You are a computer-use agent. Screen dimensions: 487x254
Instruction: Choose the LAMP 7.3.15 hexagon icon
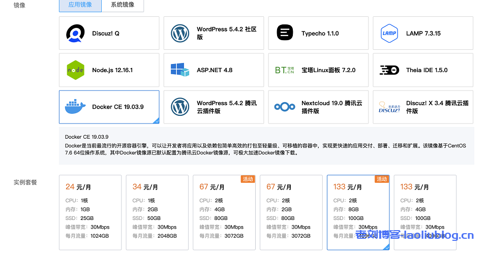[389, 34]
